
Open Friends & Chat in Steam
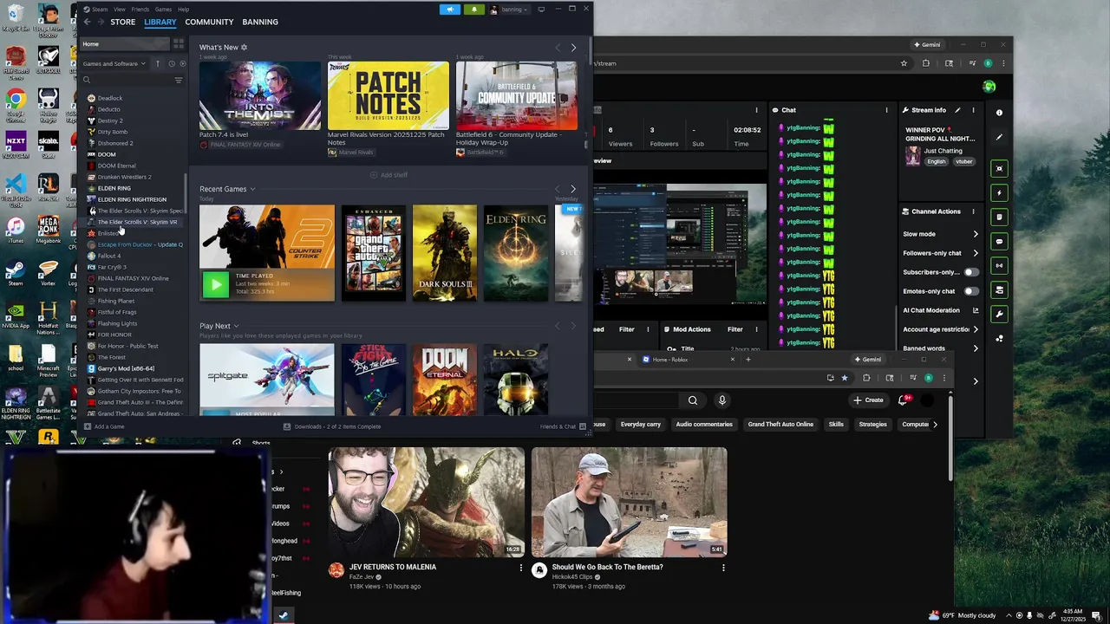pos(562,426)
